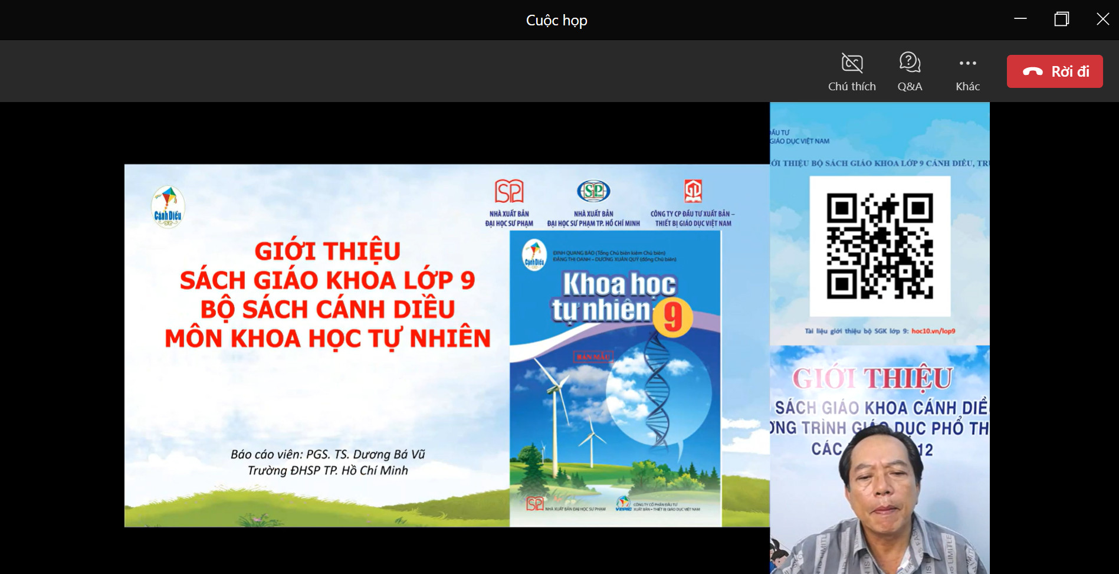This screenshot has width=1119, height=574.
Task: Click the Nhà xuất bản Đại học Sư phạm logo
Action: 509,192
